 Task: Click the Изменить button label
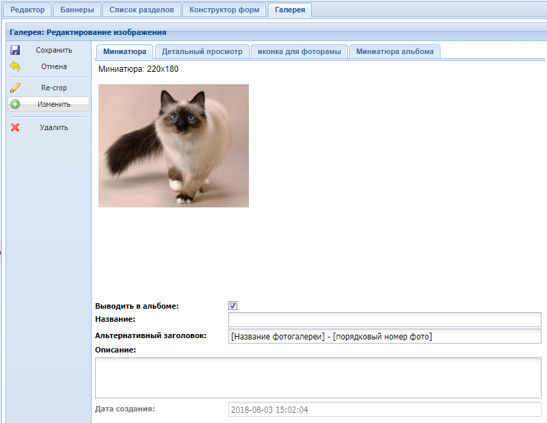click(x=54, y=105)
